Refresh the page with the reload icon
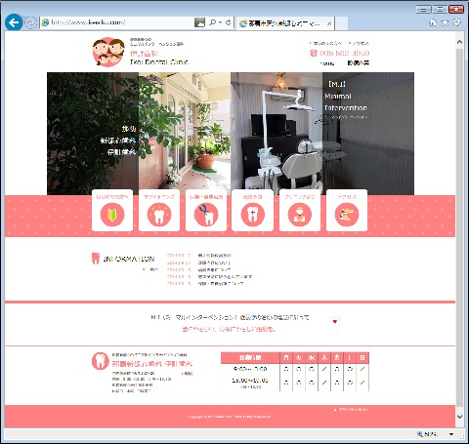This screenshot has width=469, height=444. tap(229, 22)
